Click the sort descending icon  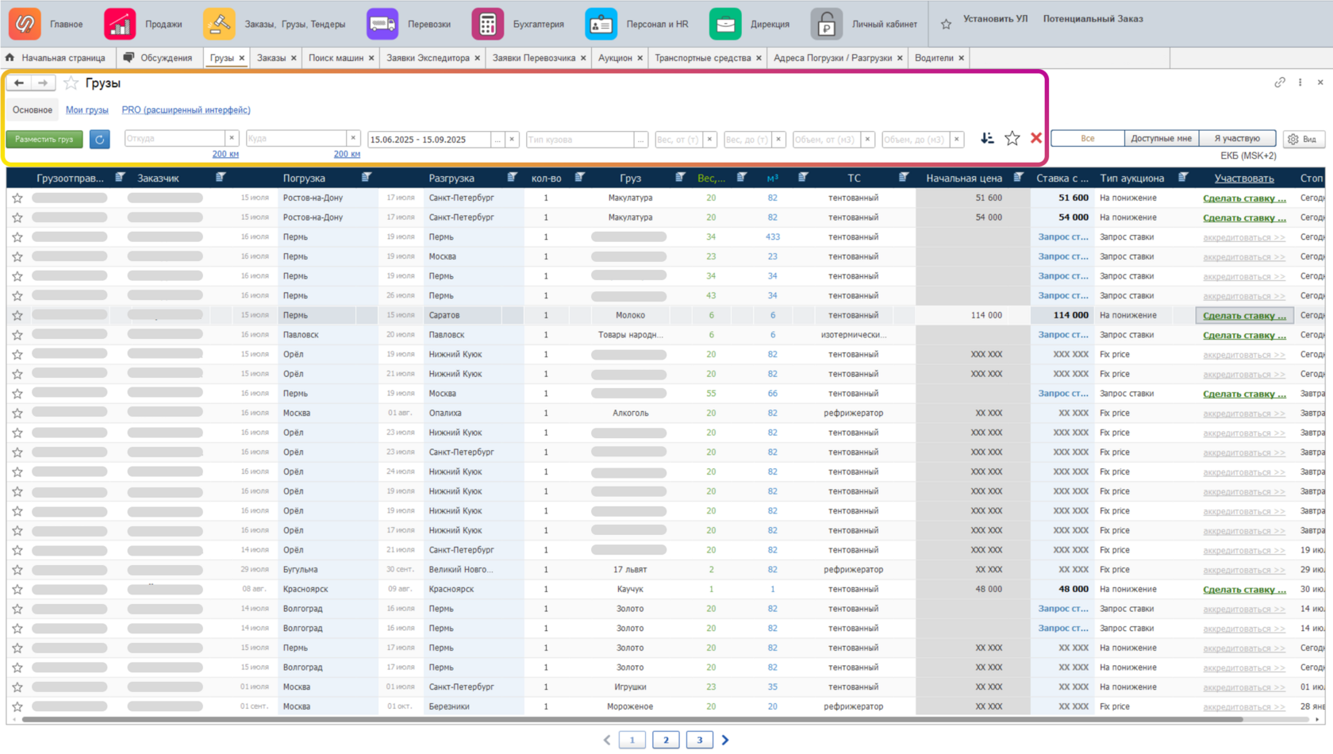(987, 138)
